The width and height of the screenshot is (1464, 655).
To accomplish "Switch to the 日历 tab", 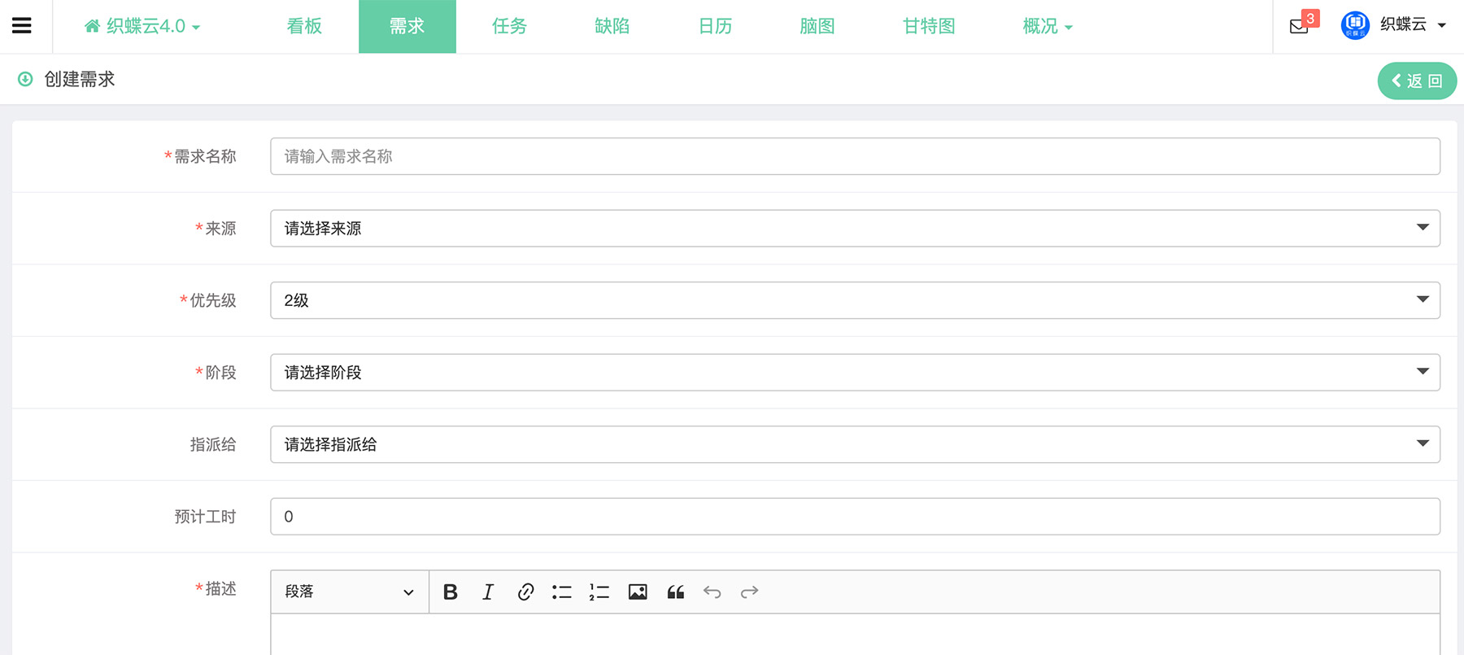I will 715,26.
